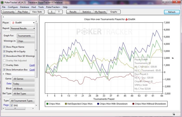Click the arrow icon in the status bar
The height and width of the screenshot is (117, 182).
174,114
